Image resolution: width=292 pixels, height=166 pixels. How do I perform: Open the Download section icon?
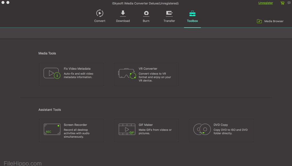coord(123,13)
